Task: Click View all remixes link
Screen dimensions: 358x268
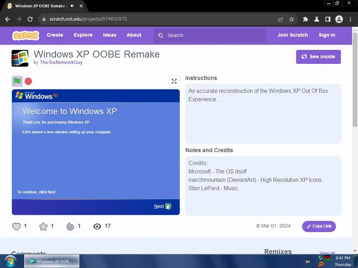Action: coord(327,253)
